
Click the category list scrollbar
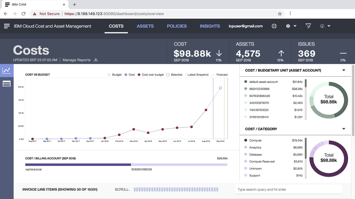[306, 158]
